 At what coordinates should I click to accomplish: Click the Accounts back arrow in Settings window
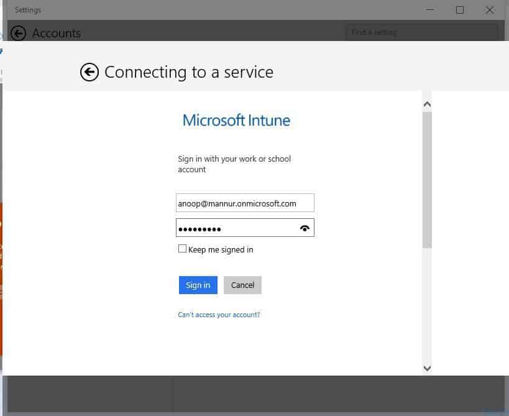pyautogui.click(x=18, y=33)
